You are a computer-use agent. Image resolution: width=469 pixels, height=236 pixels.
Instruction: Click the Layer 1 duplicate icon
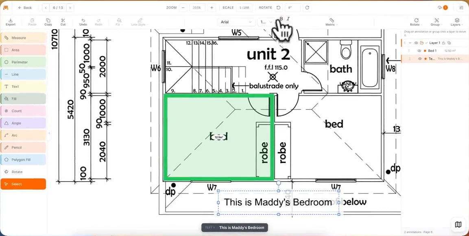pyautogui.click(x=449, y=43)
